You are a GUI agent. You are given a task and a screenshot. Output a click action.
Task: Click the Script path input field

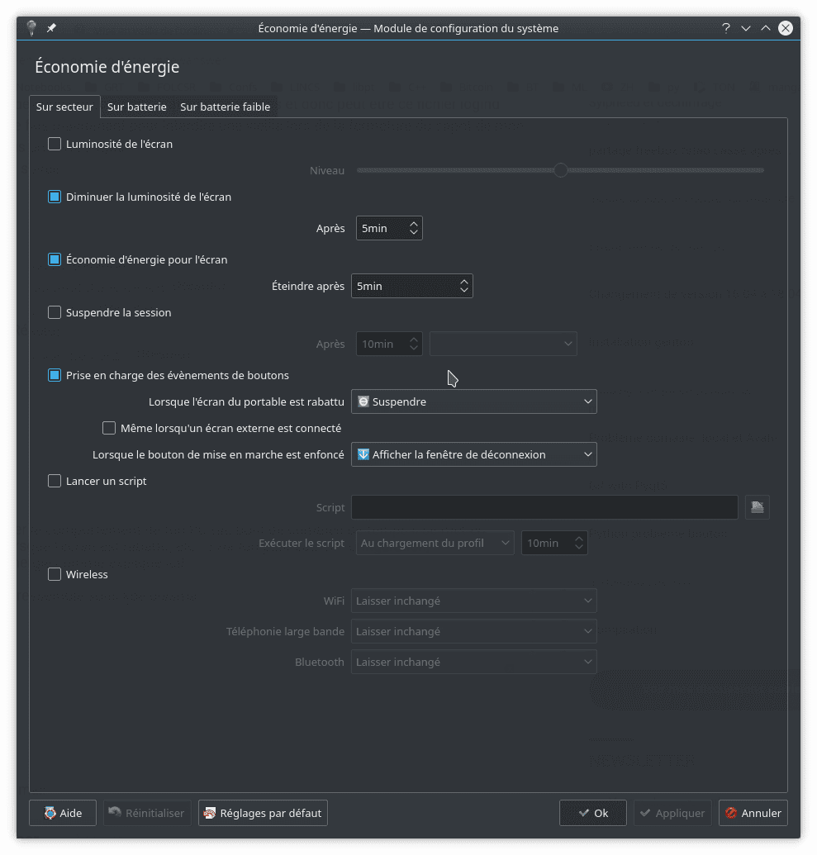(544, 507)
